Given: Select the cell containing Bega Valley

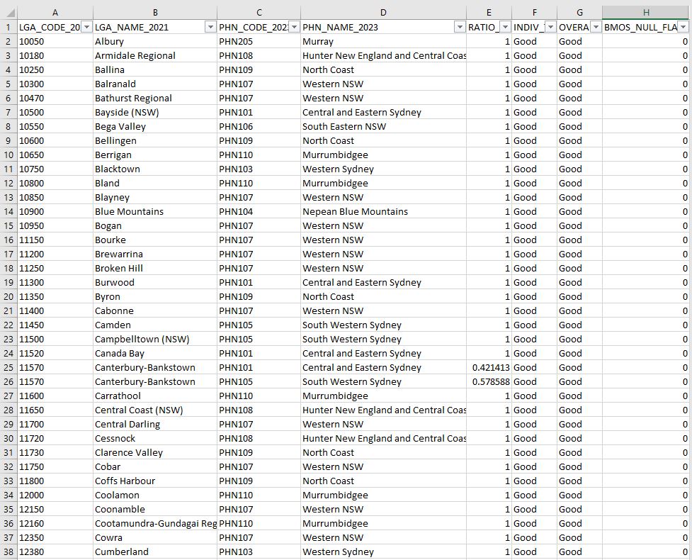Looking at the screenshot, I should tap(155, 126).
